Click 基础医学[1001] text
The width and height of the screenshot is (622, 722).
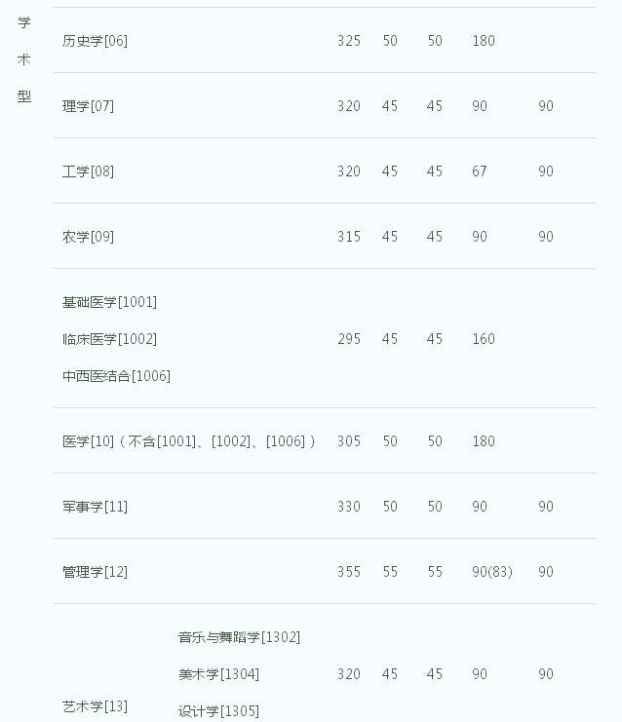[109, 302]
